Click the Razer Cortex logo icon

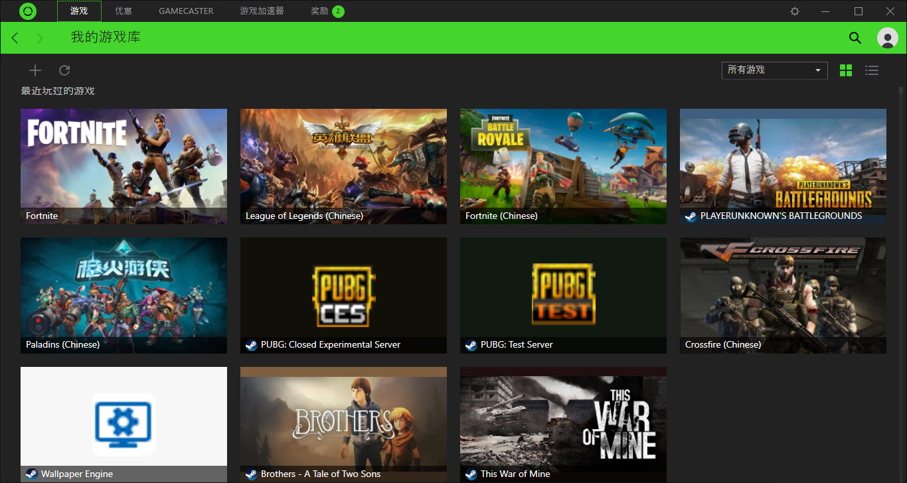(x=28, y=11)
